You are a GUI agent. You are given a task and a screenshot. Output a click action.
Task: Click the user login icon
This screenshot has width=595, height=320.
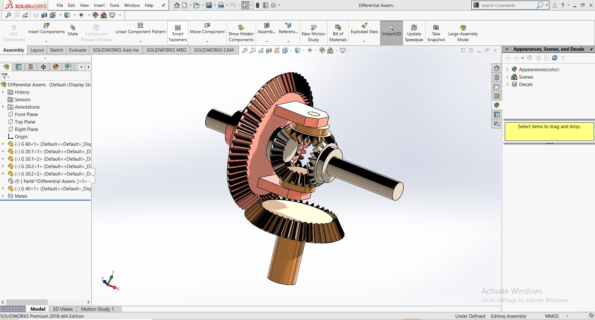pyautogui.click(x=555, y=5)
